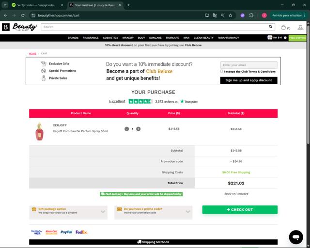Screen dimensions: 310x248
Task: Click the Xerjoff Coro Eau De Parfum name
Action: tap(80, 131)
